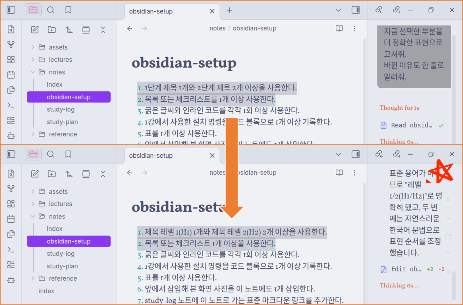463x305 pixels.
Task: Expand the lectures folder in the lower window
Action: click(33, 204)
